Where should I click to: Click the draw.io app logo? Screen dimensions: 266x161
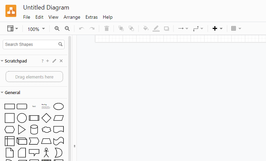(11, 11)
